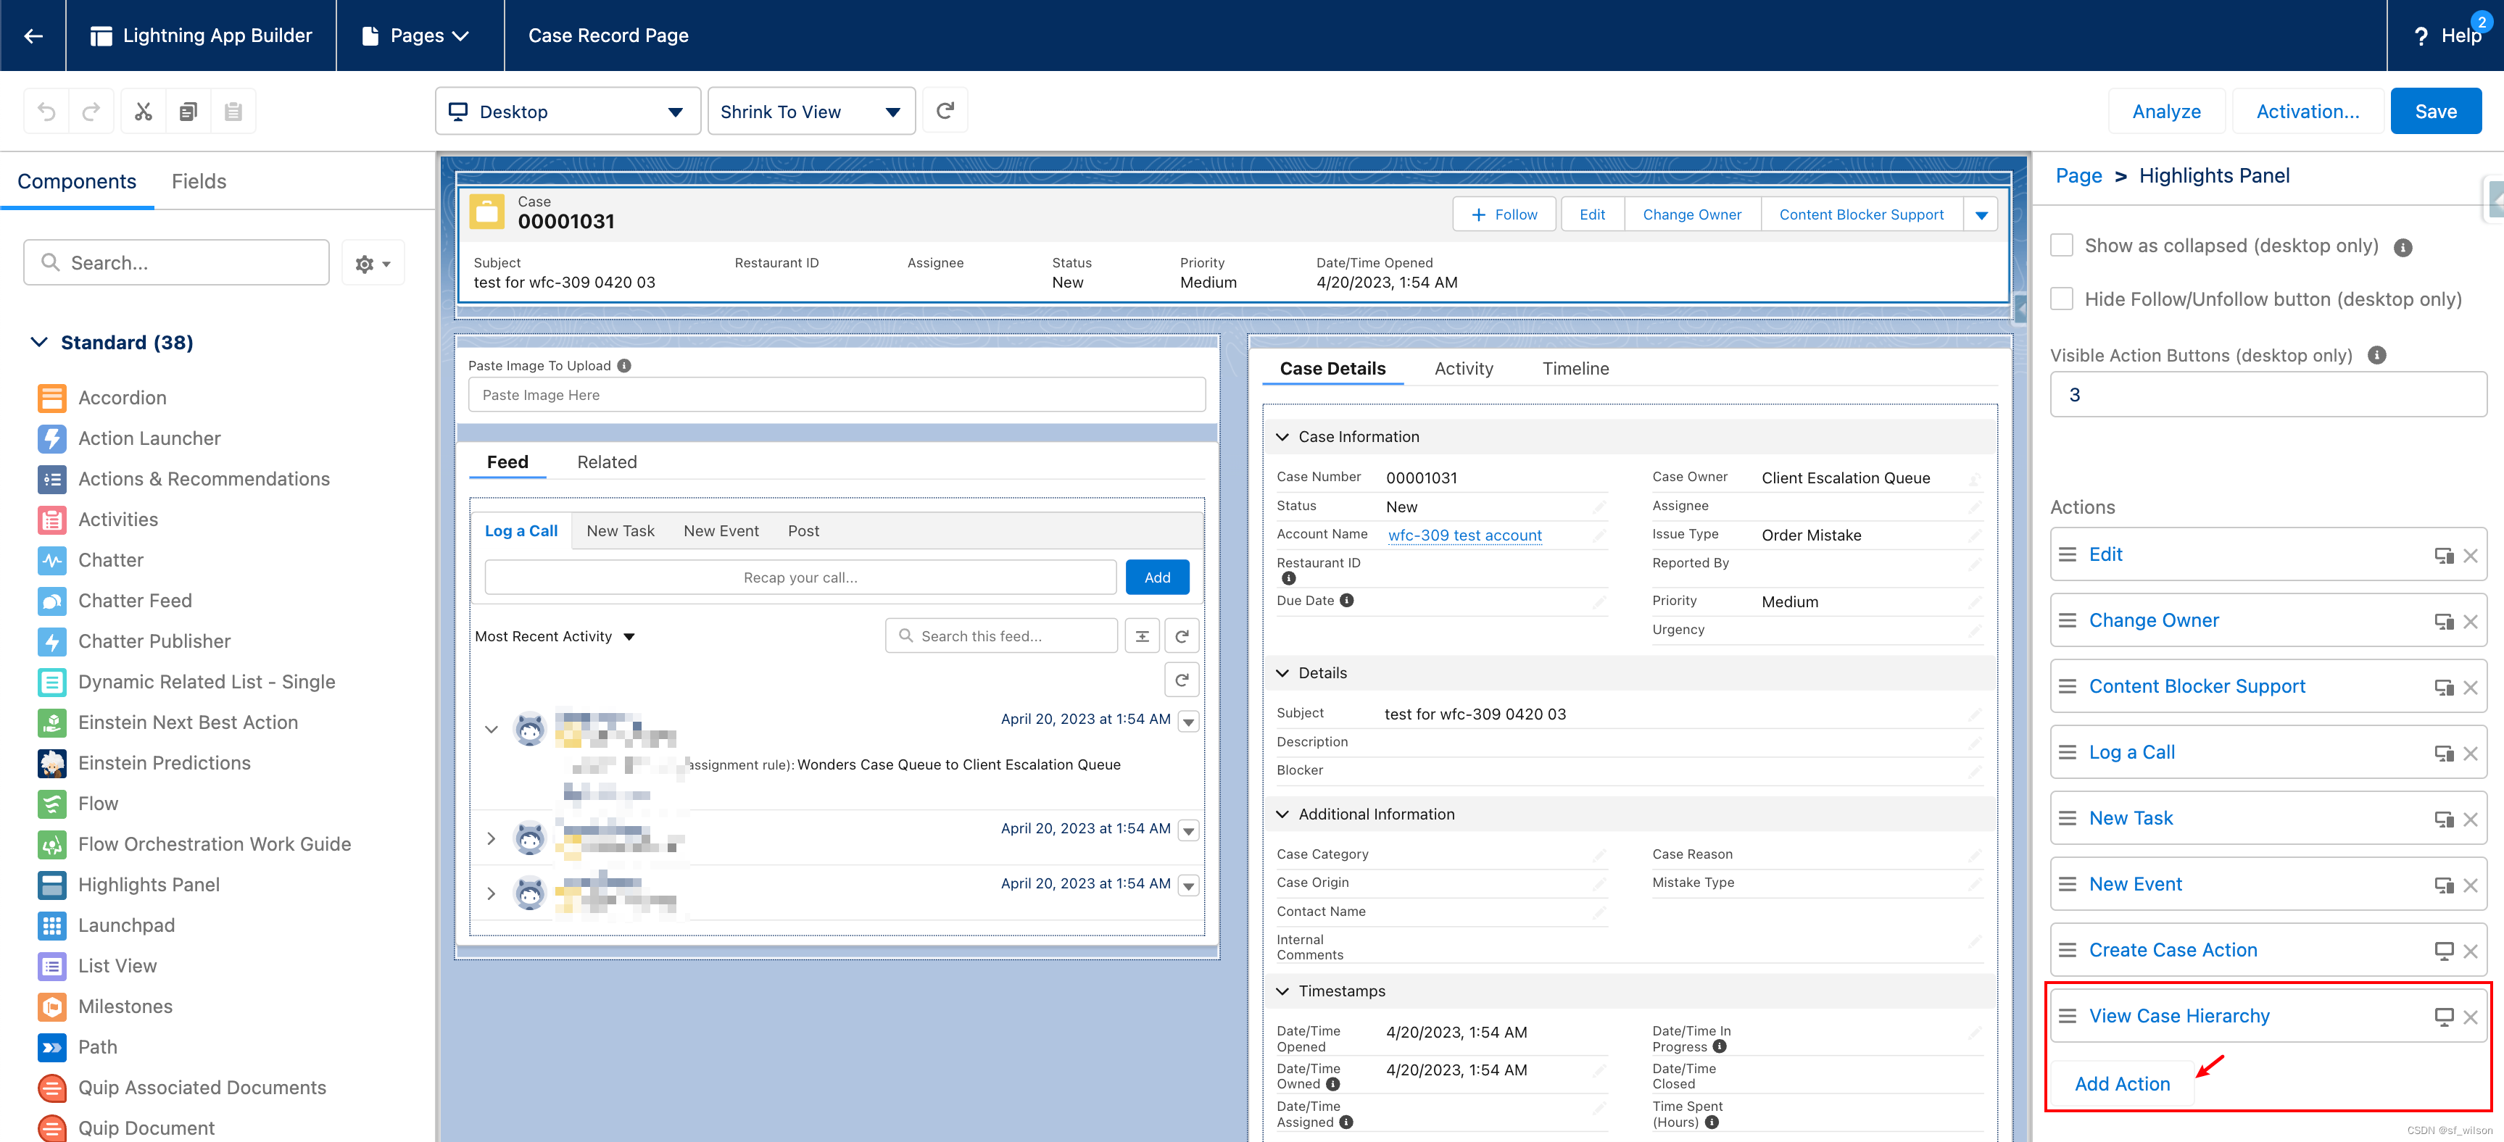Click the undo icon

pos(46,112)
